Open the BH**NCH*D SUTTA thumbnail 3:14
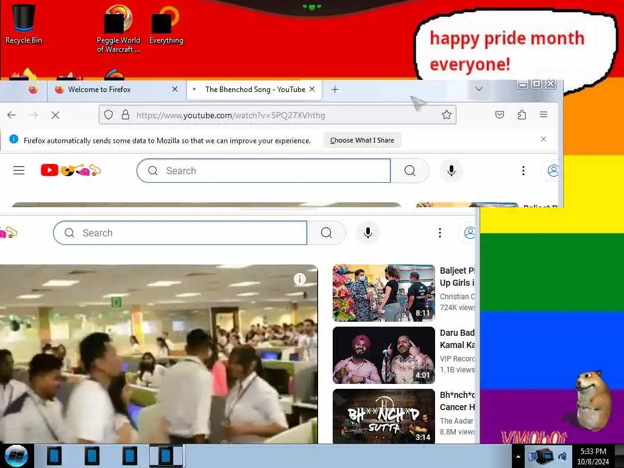This screenshot has width=624, height=468. (384, 416)
